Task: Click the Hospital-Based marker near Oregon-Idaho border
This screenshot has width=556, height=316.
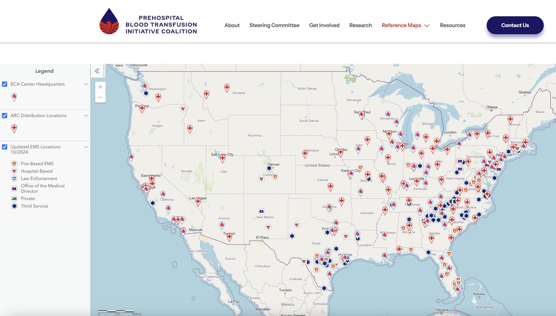Action: (x=183, y=109)
